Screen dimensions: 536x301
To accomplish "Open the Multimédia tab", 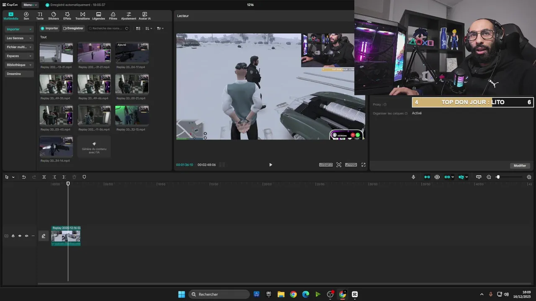I will point(11,16).
